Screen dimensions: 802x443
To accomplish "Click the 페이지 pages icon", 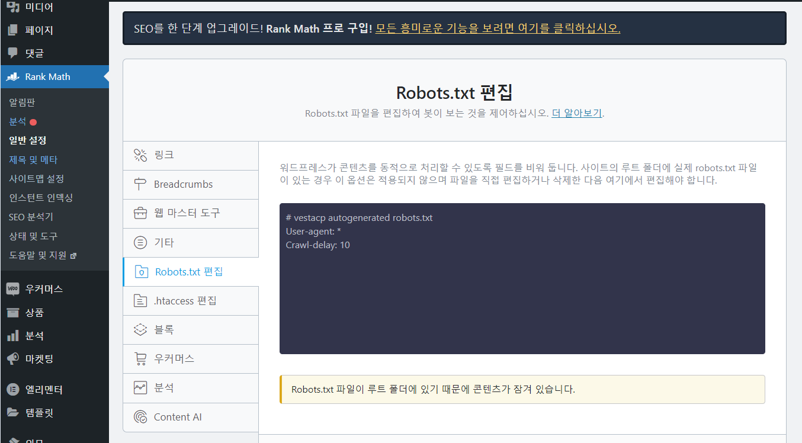I will [x=13, y=30].
